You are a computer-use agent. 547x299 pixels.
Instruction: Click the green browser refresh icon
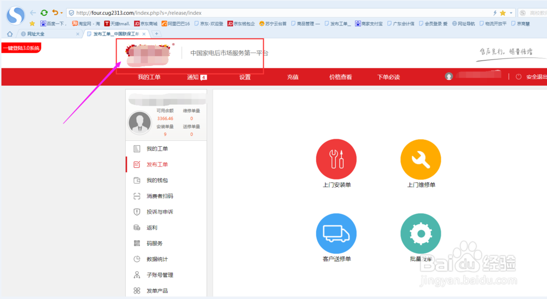44,13
